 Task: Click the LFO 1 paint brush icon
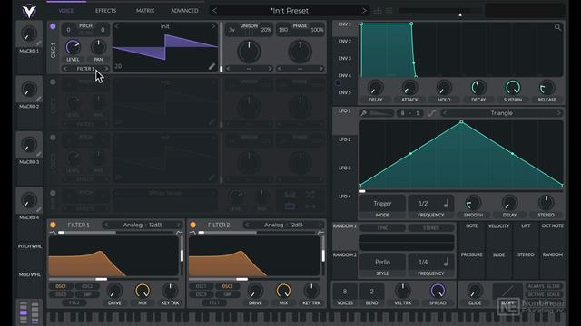364,113
